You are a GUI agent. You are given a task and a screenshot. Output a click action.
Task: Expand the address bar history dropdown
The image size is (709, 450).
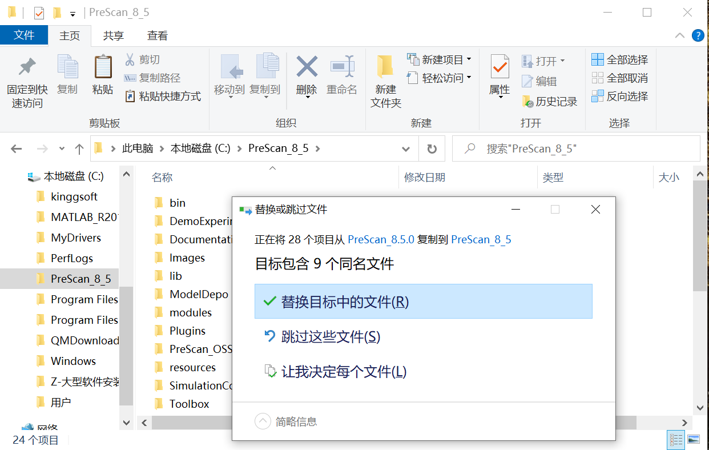point(406,149)
